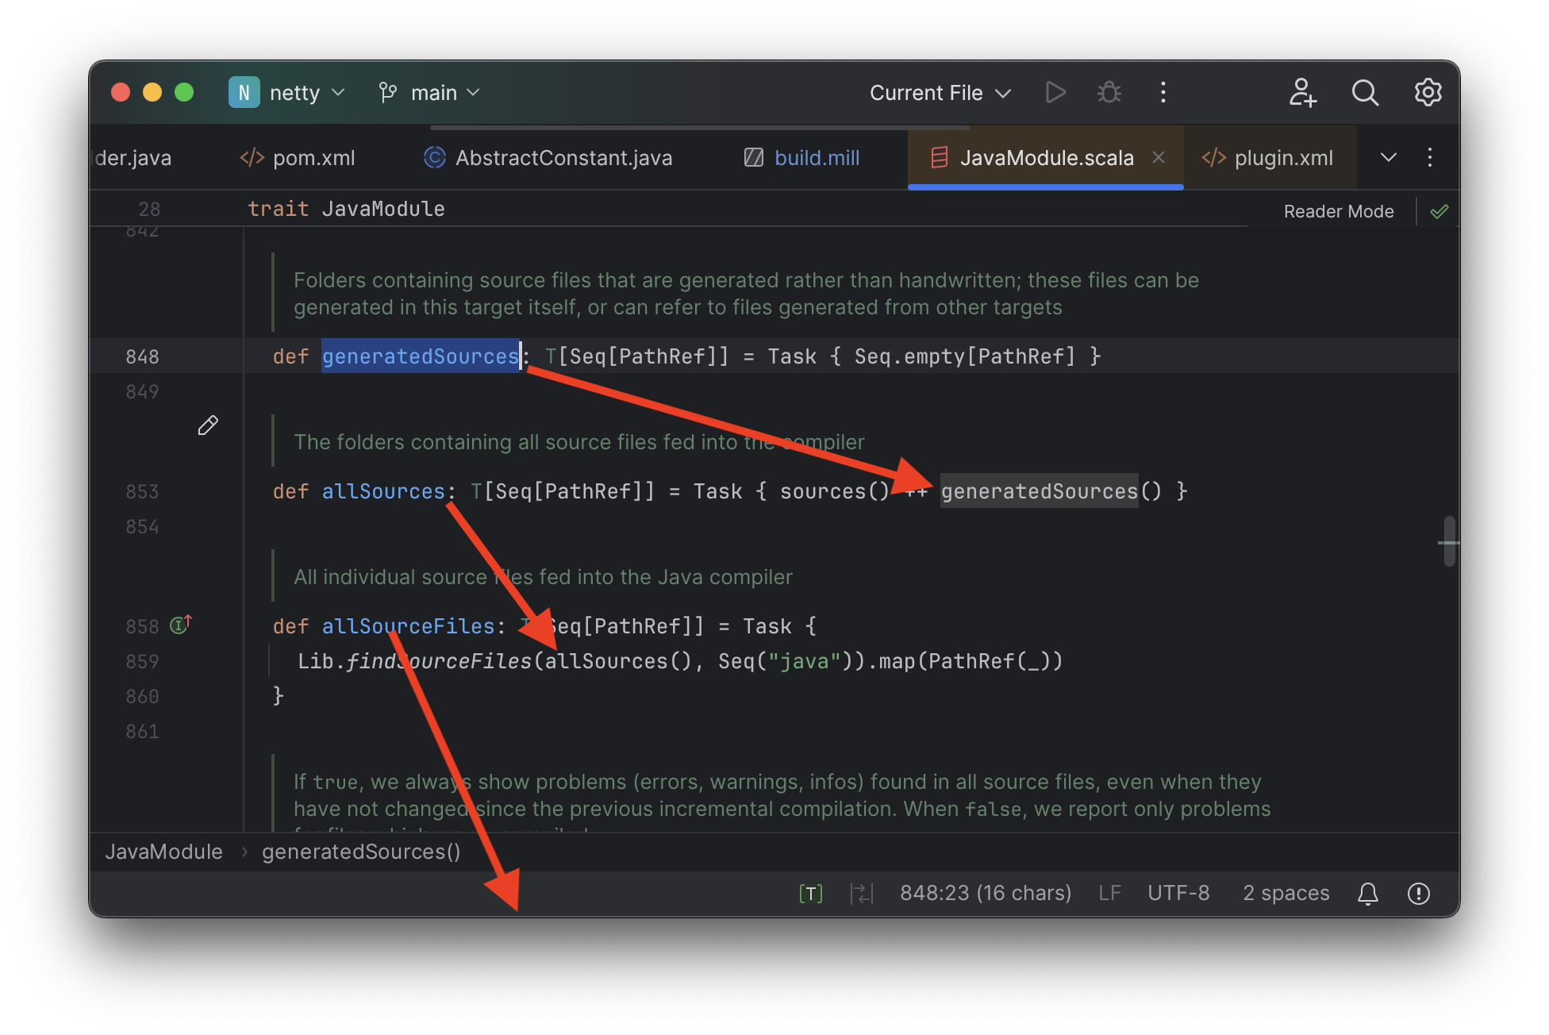Click the inspections checkmark widget
1549x1035 pixels.
point(1439,210)
